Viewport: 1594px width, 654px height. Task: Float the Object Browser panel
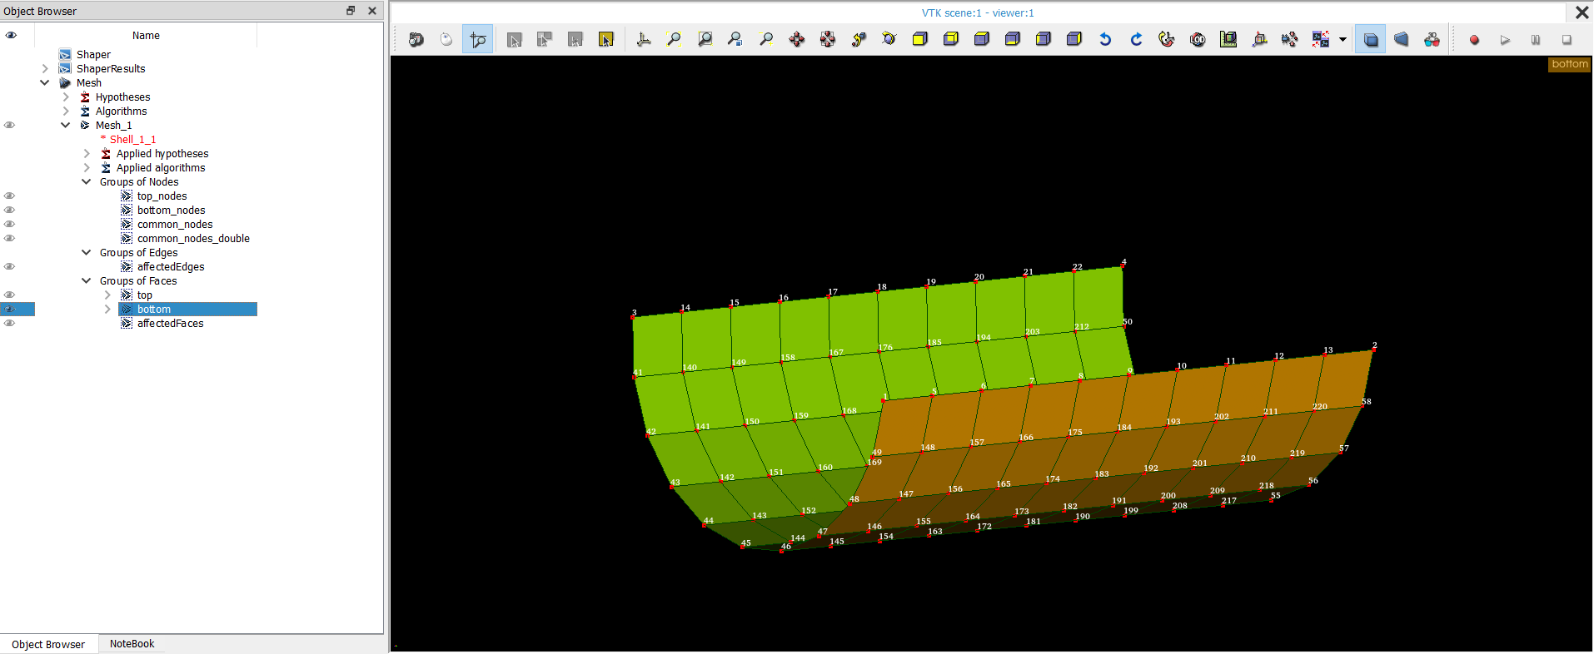351,11
